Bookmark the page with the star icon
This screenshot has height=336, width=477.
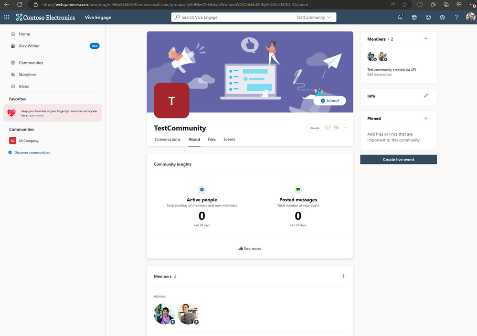click(x=404, y=5)
